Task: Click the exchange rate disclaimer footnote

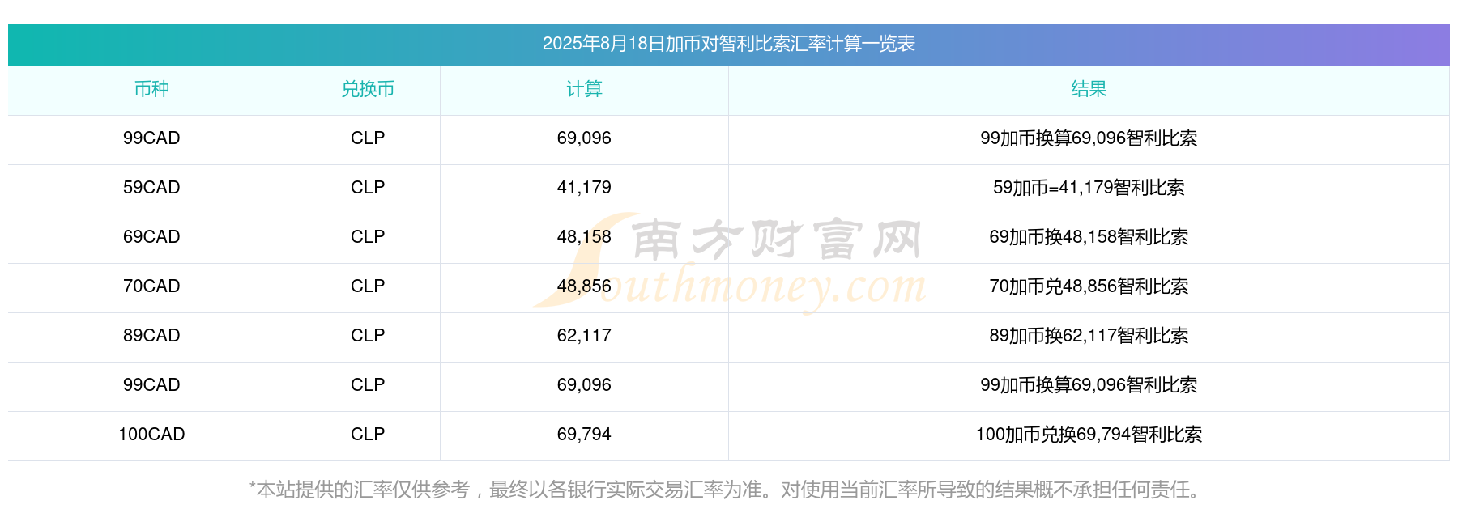Action: pyautogui.click(x=727, y=490)
